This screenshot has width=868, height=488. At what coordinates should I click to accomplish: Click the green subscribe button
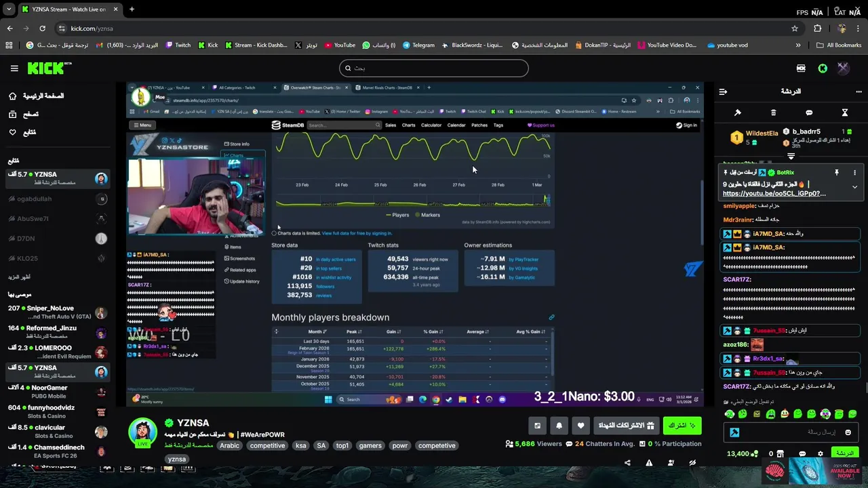tap(682, 426)
